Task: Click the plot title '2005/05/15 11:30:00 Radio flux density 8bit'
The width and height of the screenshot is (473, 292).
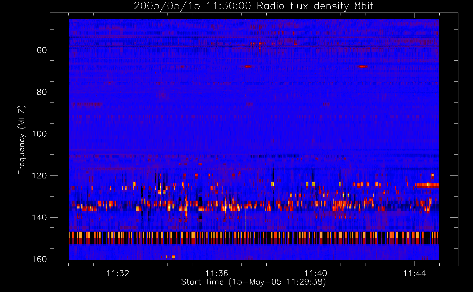Action: pyautogui.click(x=253, y=6)
